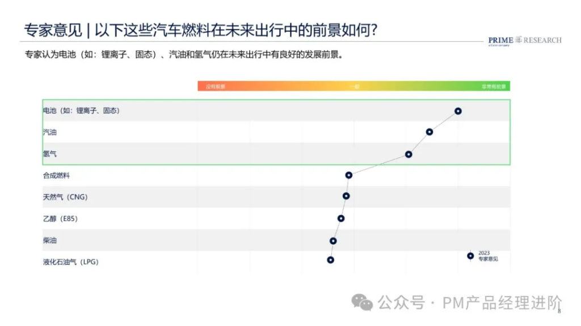Select the 电池（如：锂离子、固态）row label
This screenshot has width=581, height=326.
click(81, 110)
